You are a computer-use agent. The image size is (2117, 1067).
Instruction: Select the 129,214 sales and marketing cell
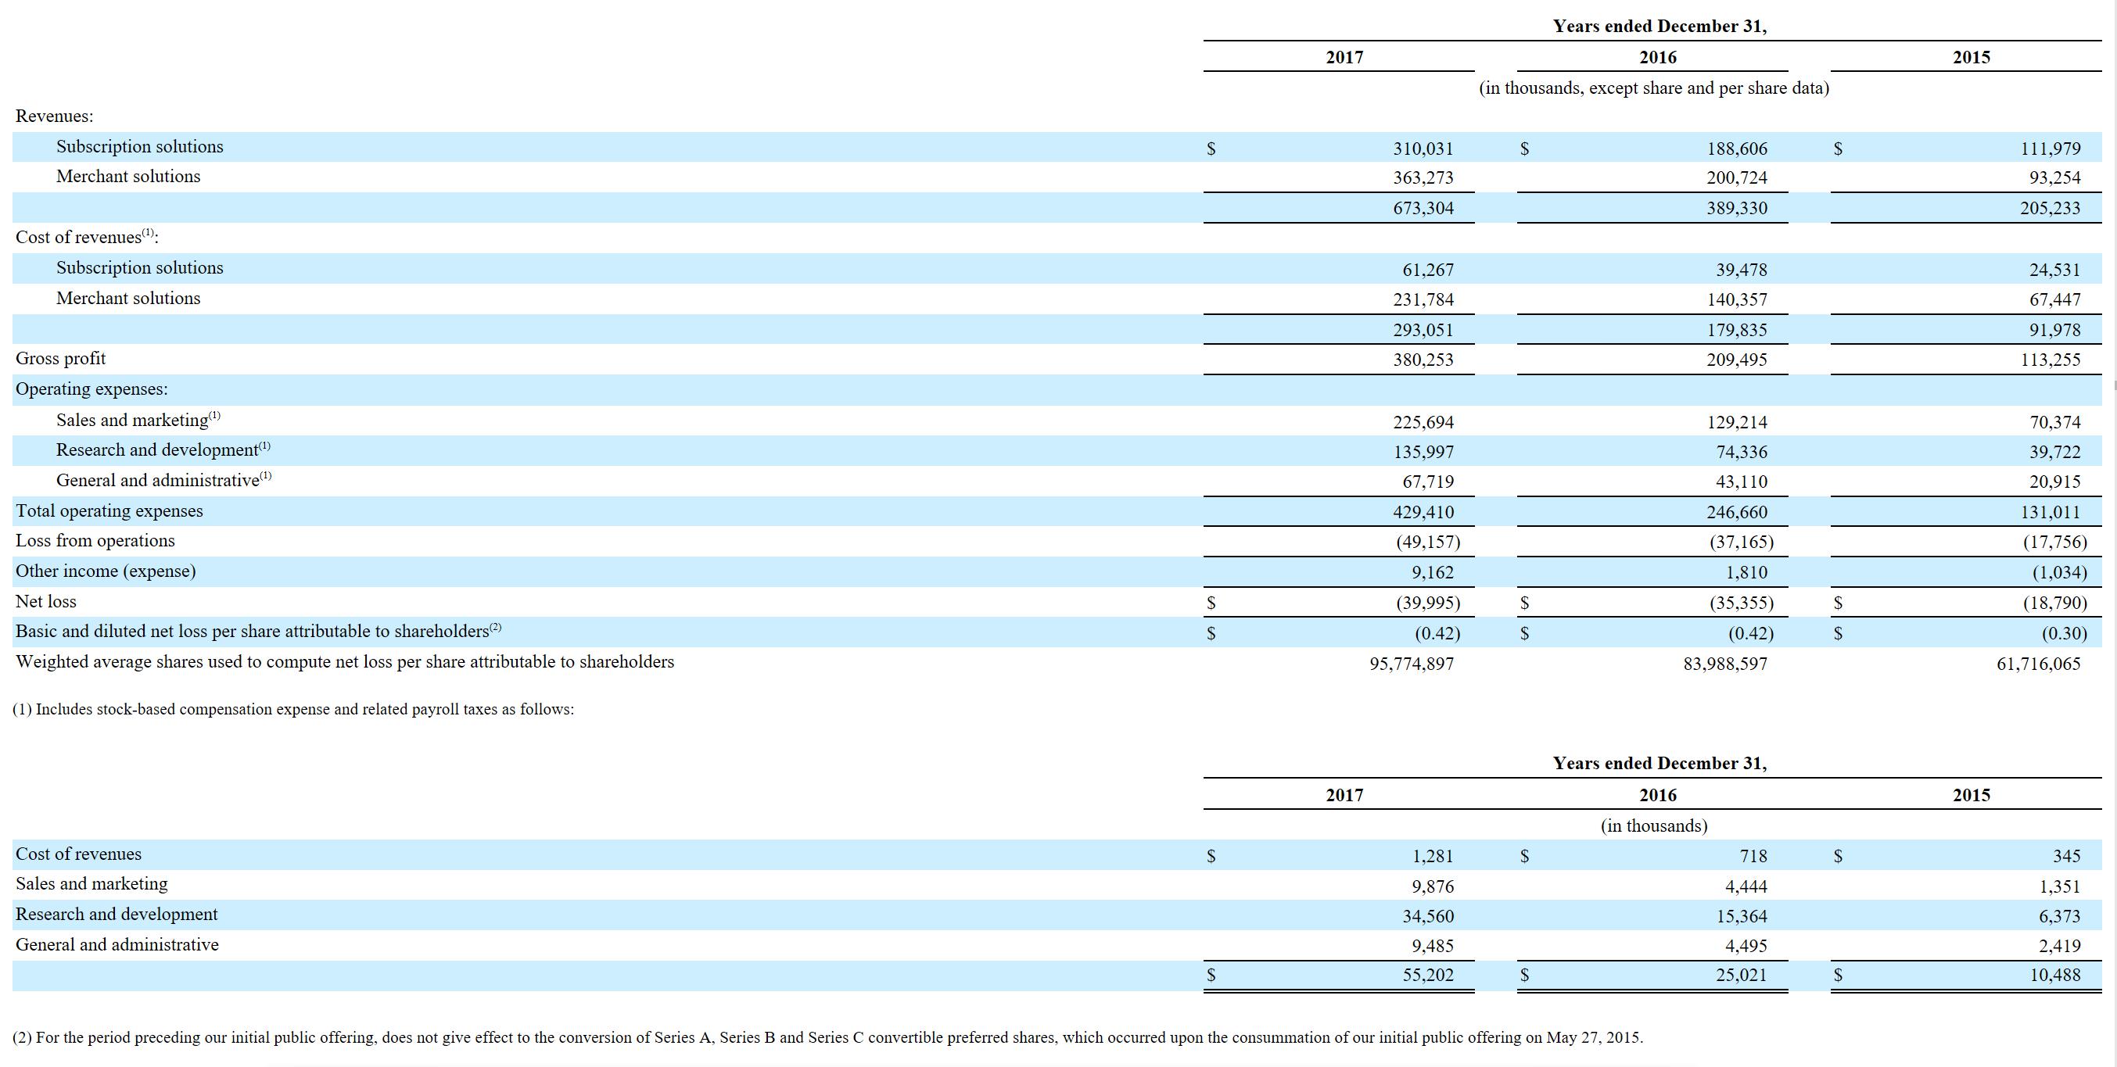(1736, 422)
